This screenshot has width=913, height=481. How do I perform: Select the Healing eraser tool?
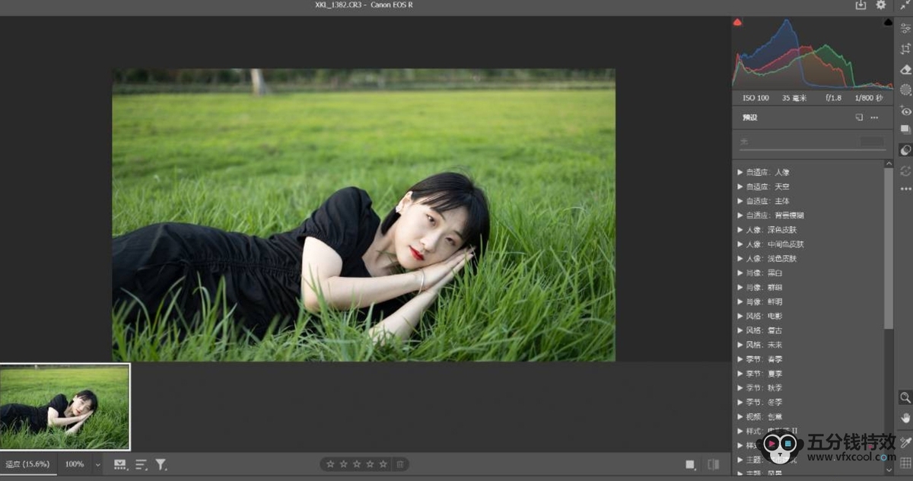tap(905, 68)
